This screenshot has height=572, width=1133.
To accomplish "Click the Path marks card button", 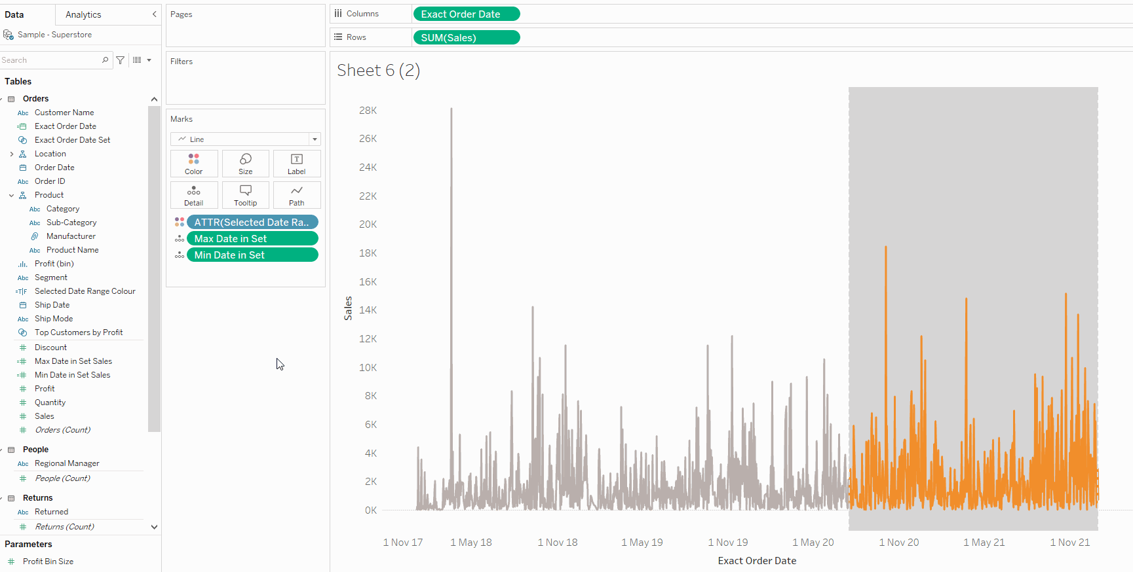I will coord(297,195).
